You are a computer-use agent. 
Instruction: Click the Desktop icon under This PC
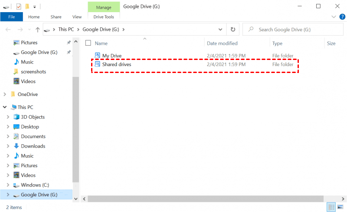click(16, 126)
